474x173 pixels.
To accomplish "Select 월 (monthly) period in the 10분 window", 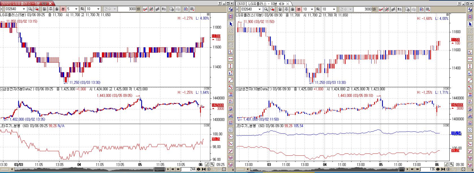I will pos(292,9).
